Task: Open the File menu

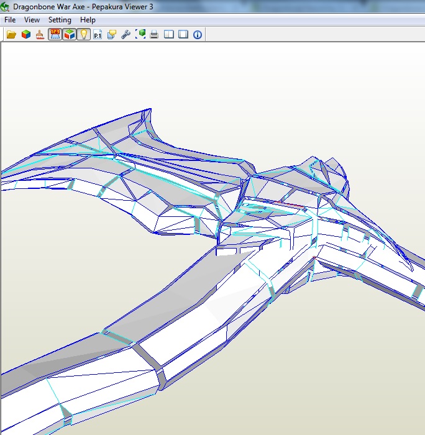Action: [10, 20]
